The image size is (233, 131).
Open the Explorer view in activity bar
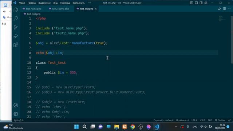point(16,10)
